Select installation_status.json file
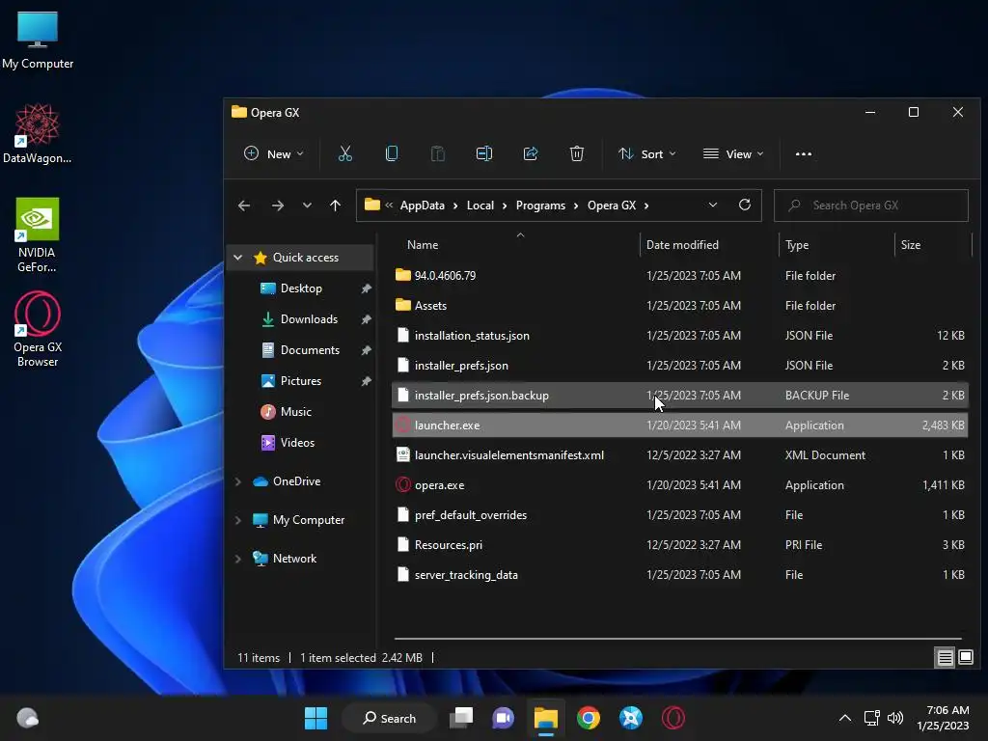The image size is (988, 741). point(679,335)
